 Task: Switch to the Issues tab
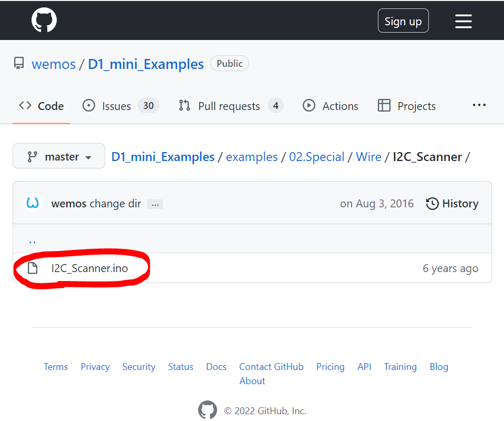(116, 106)
